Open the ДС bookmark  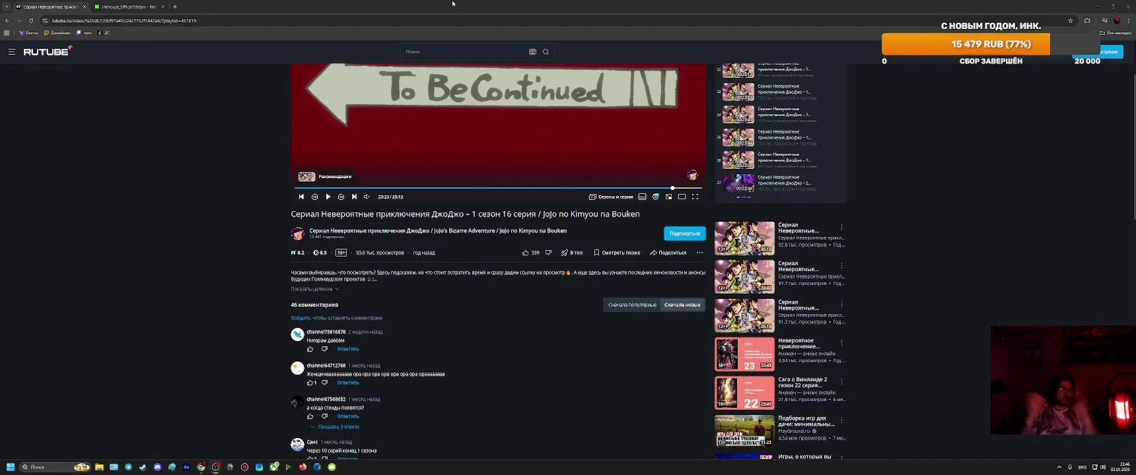pyautogui.click(x=104, y=32)
